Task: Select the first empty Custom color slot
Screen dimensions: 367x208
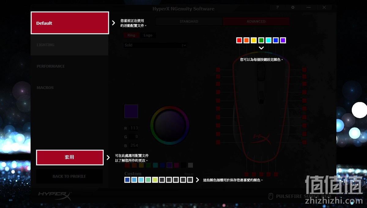Action: (162, 180)
